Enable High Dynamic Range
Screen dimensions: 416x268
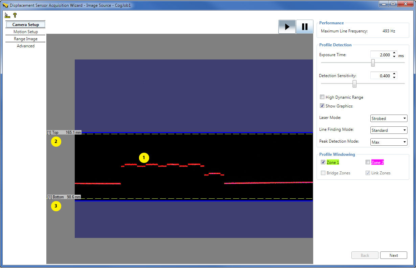click(322, 97)
